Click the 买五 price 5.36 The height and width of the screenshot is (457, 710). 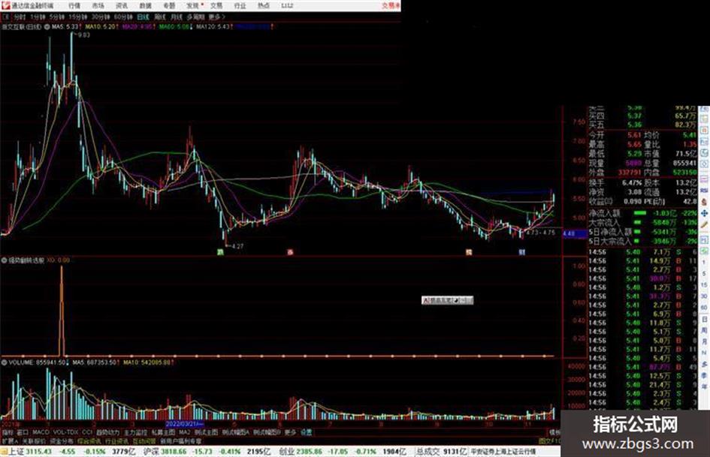[634, 125]
